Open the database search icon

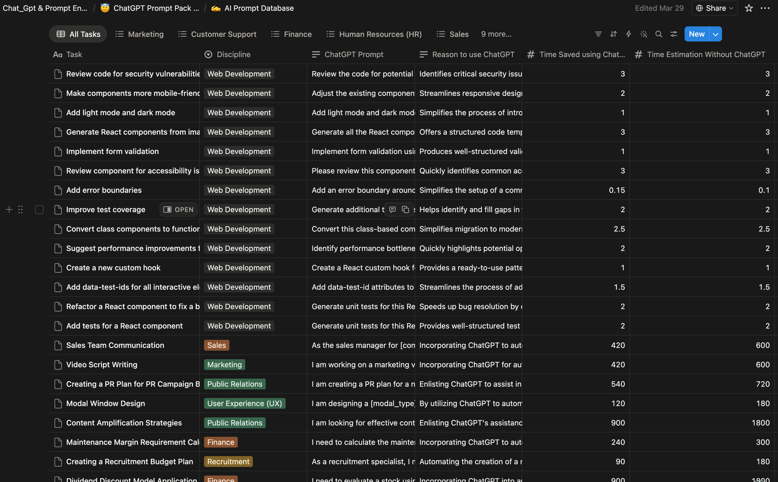[x=659, y=34]
